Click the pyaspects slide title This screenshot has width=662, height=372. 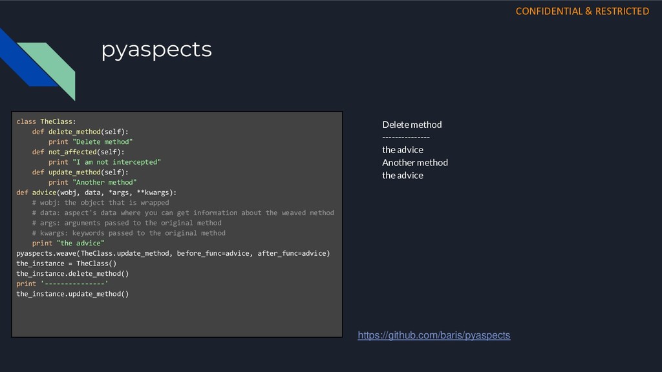click(x=156, y=50)
